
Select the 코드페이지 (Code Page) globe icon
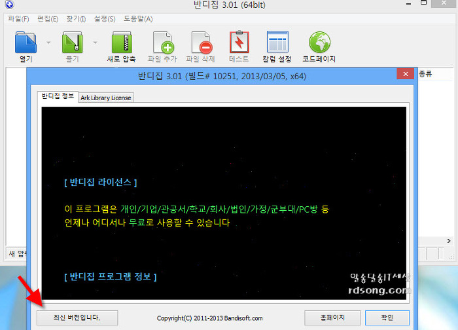[x=319, y=43]
